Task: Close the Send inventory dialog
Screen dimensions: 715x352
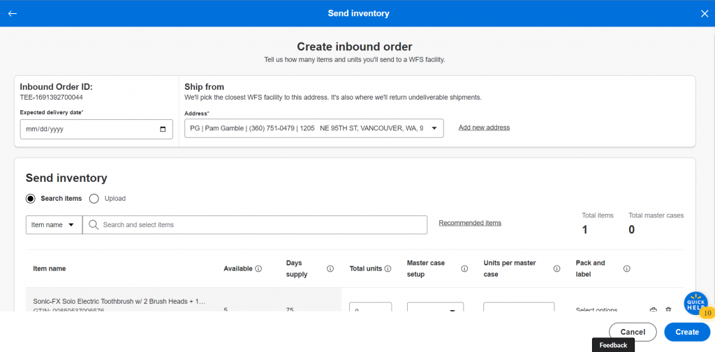Action: (704, 14)
